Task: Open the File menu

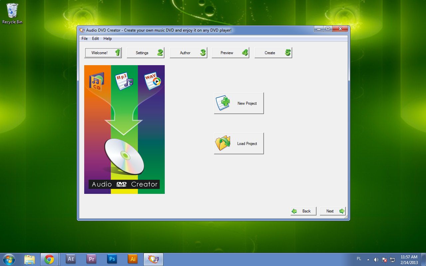Action: [x=85, y=39]
